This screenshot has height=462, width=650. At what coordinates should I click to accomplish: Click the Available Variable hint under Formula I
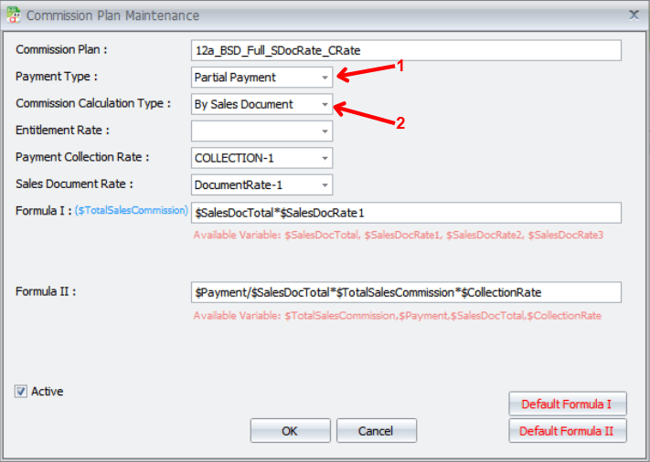398,236
